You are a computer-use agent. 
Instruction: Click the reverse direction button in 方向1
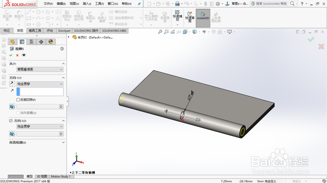(x=12, y=84)
